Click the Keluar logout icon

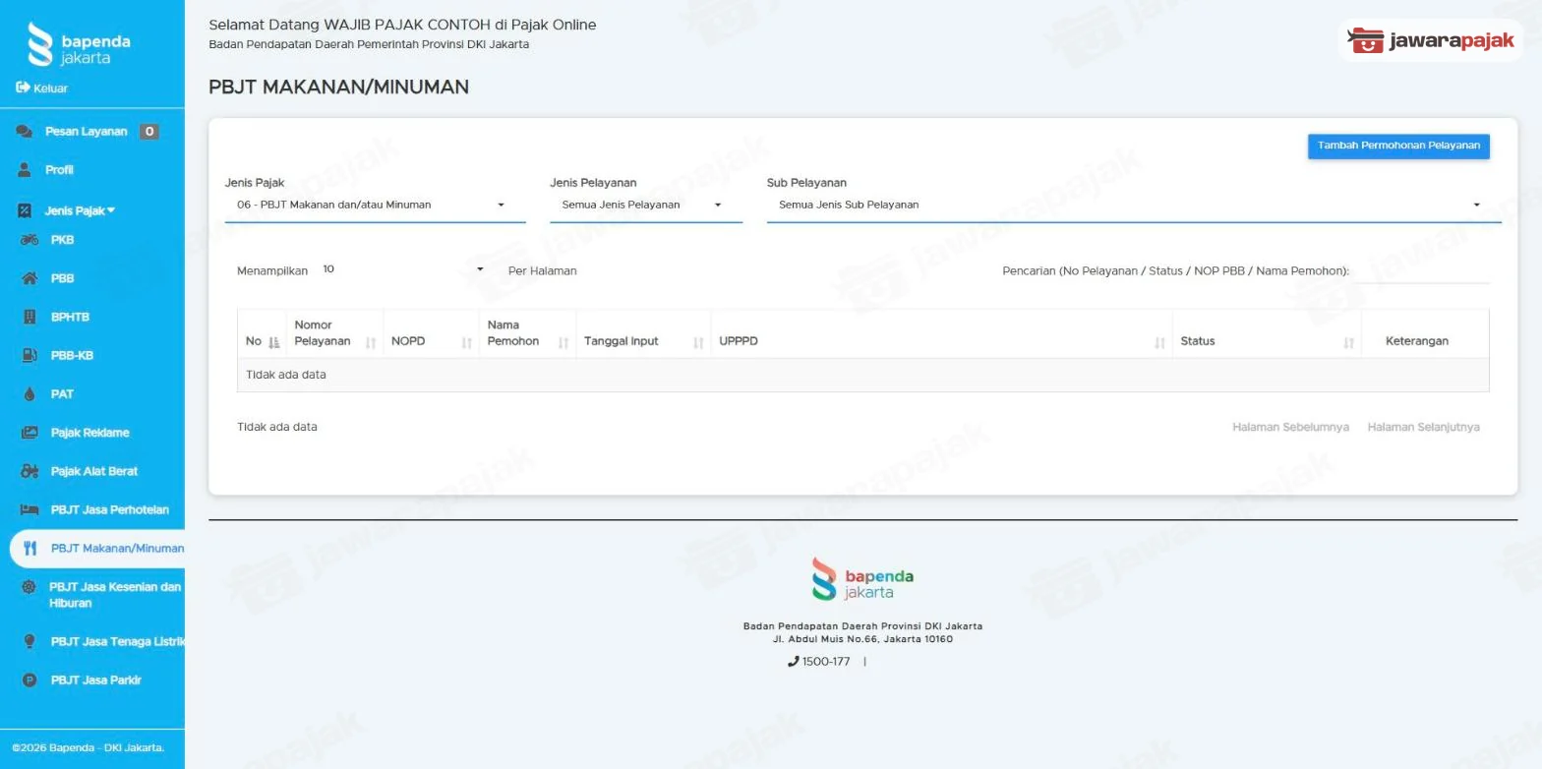(23, 89)
